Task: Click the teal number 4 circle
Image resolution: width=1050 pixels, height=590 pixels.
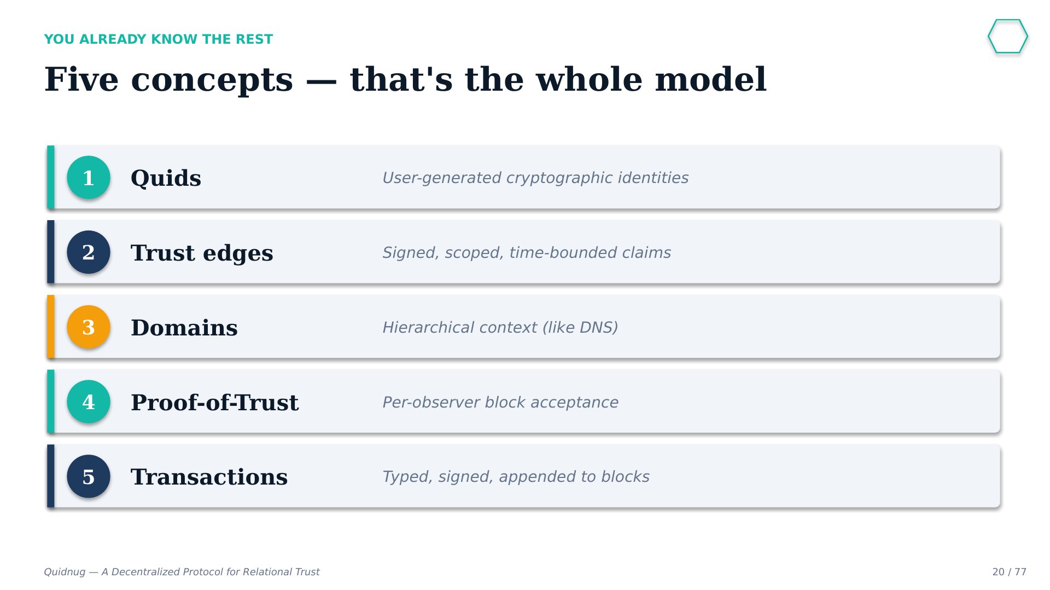Action: point(89,402)
